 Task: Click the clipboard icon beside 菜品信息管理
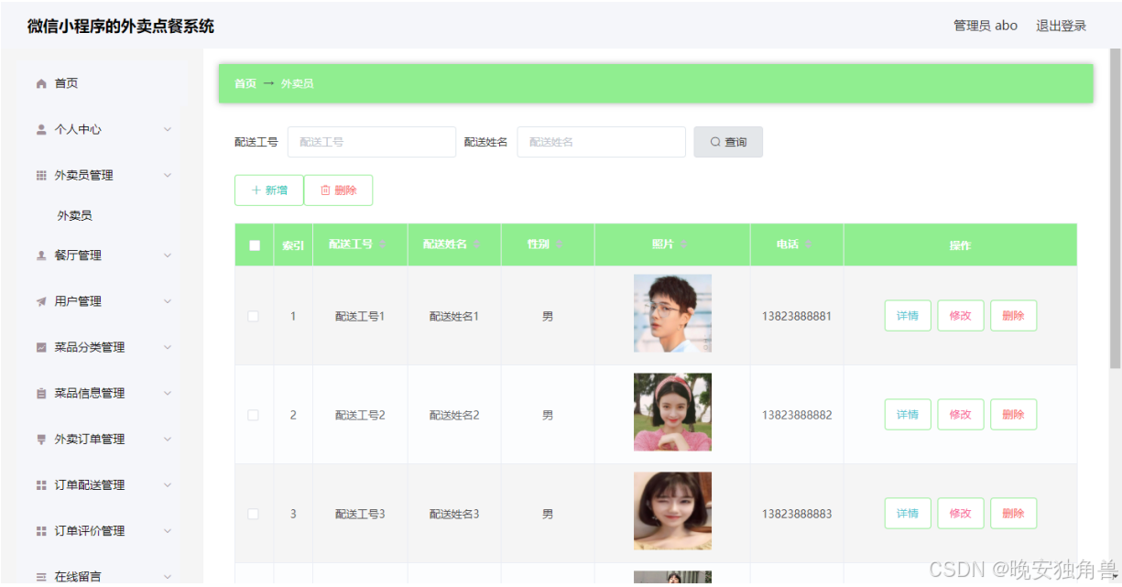(x=41, y=393)
